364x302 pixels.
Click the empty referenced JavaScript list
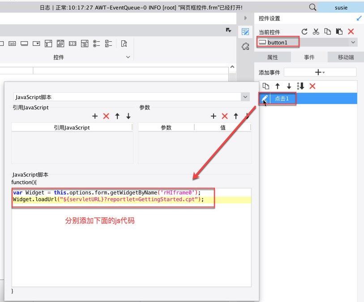(72, 148)
